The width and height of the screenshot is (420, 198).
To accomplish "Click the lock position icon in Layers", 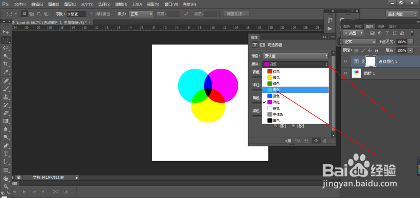I will [x=370, y=50].
